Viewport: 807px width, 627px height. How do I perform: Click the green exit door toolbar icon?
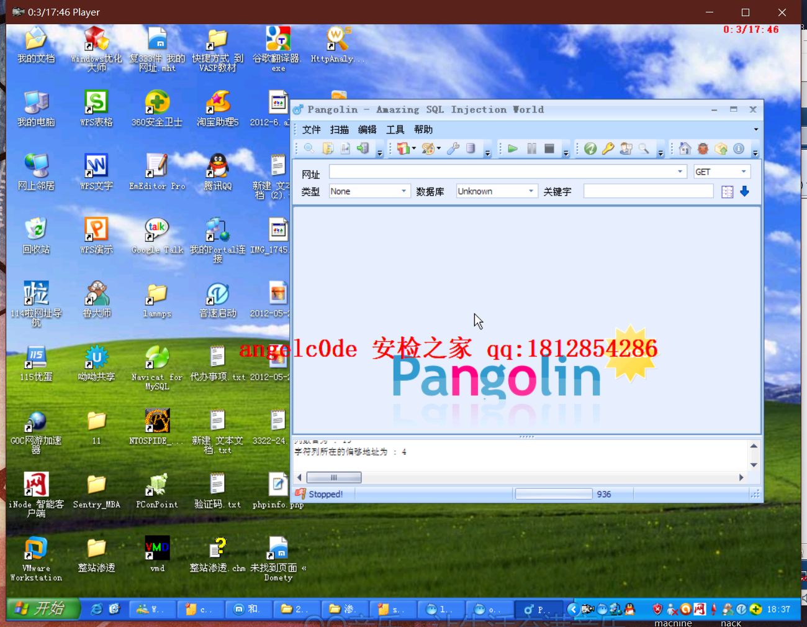pos(363,149)
